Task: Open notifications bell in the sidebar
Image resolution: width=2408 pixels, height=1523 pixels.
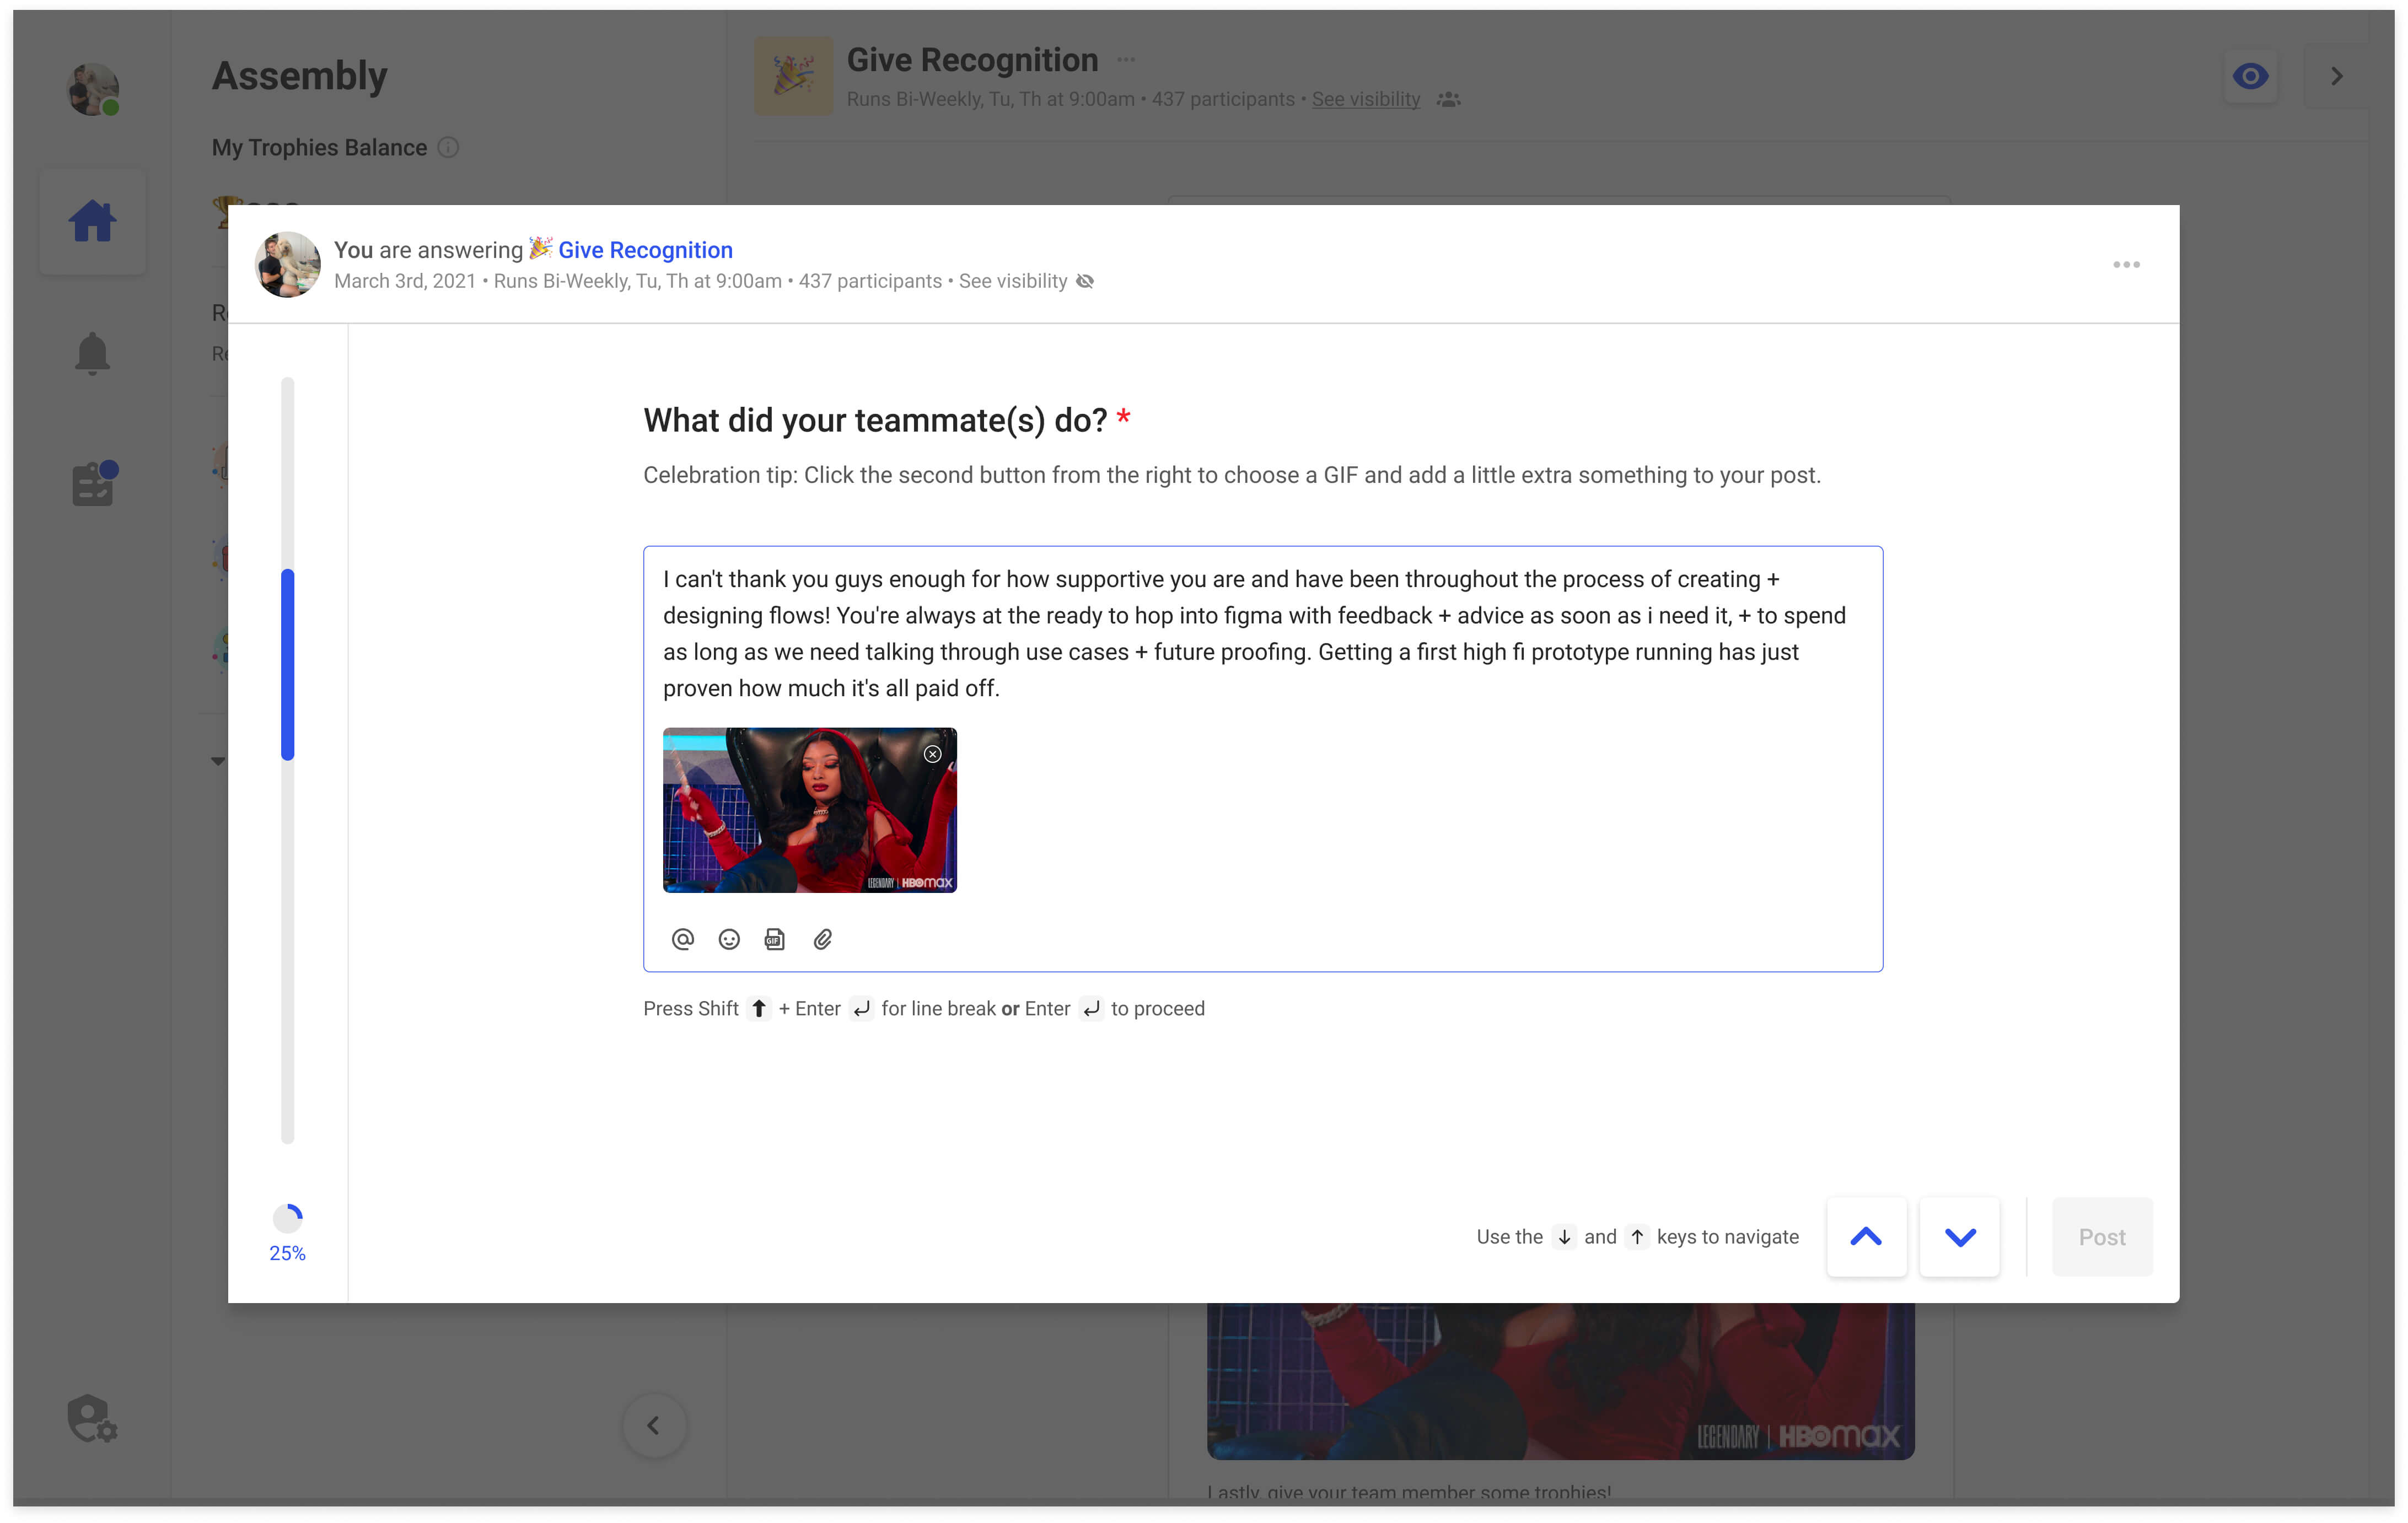Action: 92,353
